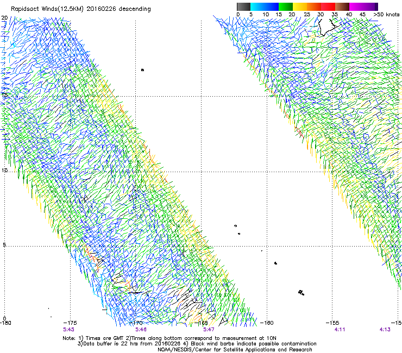The image size is (402, 353).
Task: Click the latitude label '15' on left axis
Action: point(4,94)
